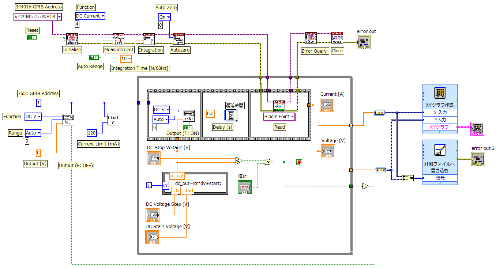Select the Y入力 input terminal row

tap(440, 120)
